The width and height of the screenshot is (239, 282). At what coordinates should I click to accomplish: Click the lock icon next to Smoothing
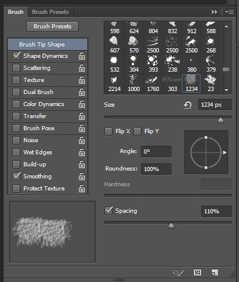coord(82,177)
